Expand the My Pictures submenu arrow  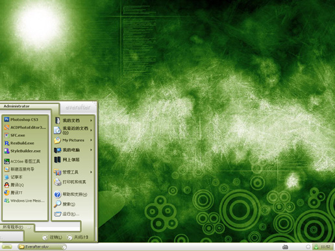(91, 140)
